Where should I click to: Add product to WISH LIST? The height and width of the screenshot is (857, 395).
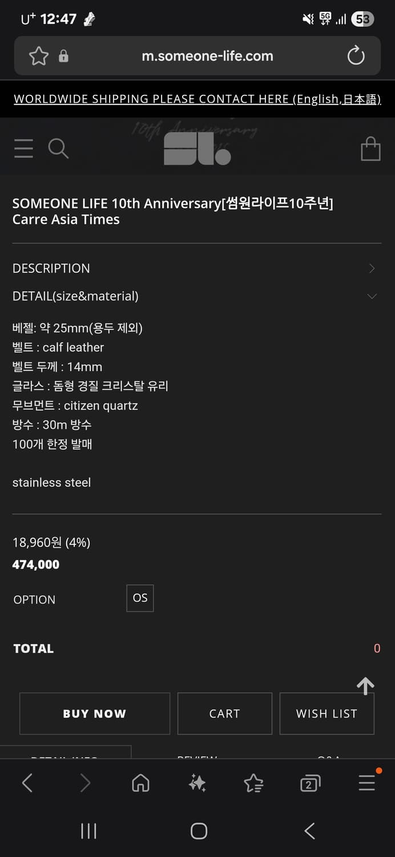(x=327, y=714)
